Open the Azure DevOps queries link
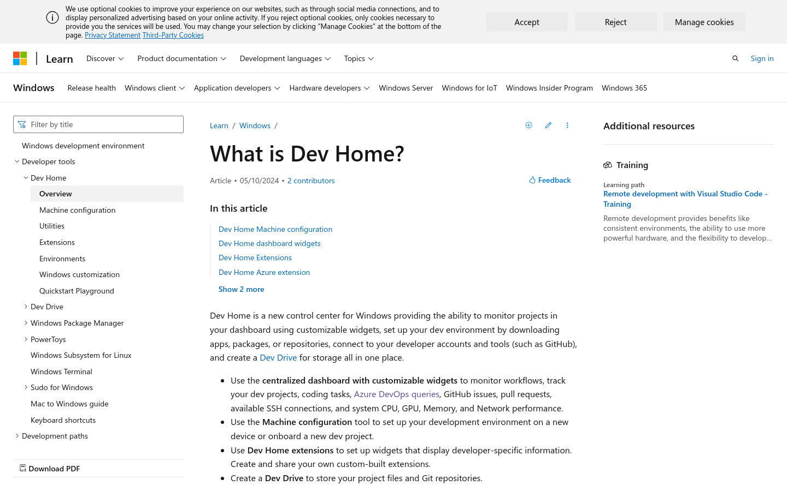787x491 pixels. click(x=396, y=394)
